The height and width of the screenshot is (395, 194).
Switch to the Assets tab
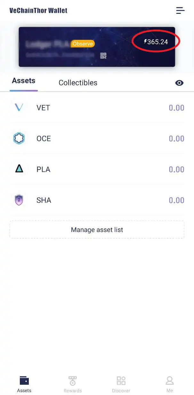tap(23, 81)
